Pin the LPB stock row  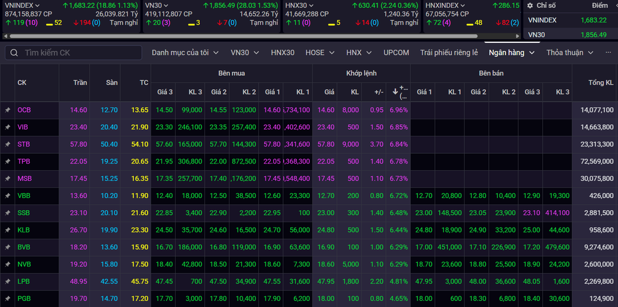(x=7, y=282)
